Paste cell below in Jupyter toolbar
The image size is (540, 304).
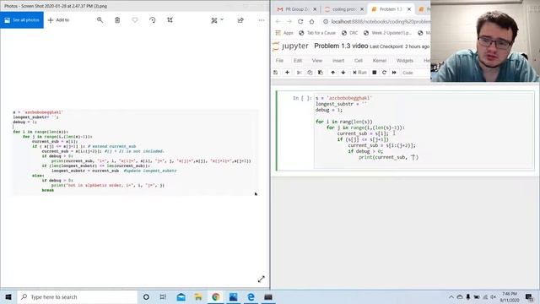pyautogui.click(x=321, y=73)
